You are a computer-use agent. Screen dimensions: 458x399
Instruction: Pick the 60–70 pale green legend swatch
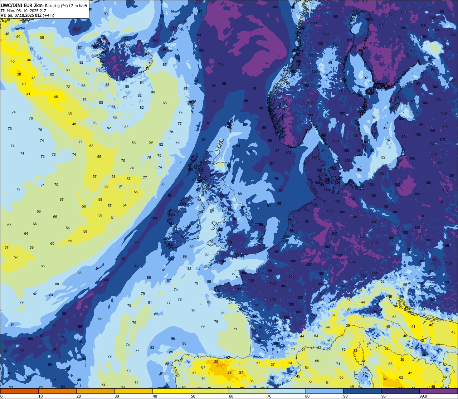pyautogui.click(x=248, y=391)
